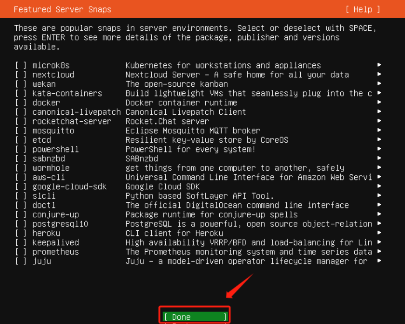Image resolution: width=405 pixels, height=324 pixels.
Task: Expand the etcd row arrow
Action: click(379, 139)
